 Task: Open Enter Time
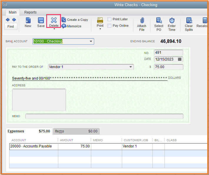coord(172,24)
